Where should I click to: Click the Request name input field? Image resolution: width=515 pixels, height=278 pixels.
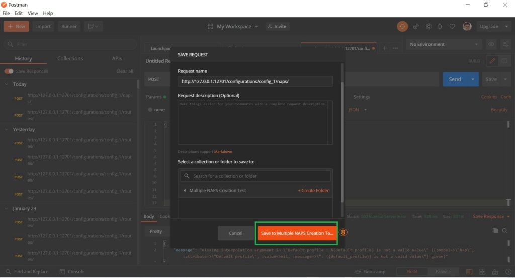click(255, 82)
